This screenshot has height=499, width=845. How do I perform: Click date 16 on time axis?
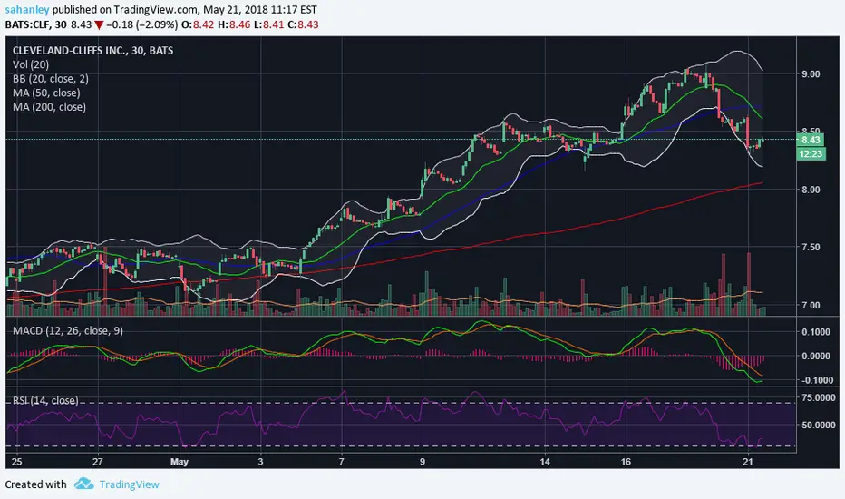pos(626,462)
